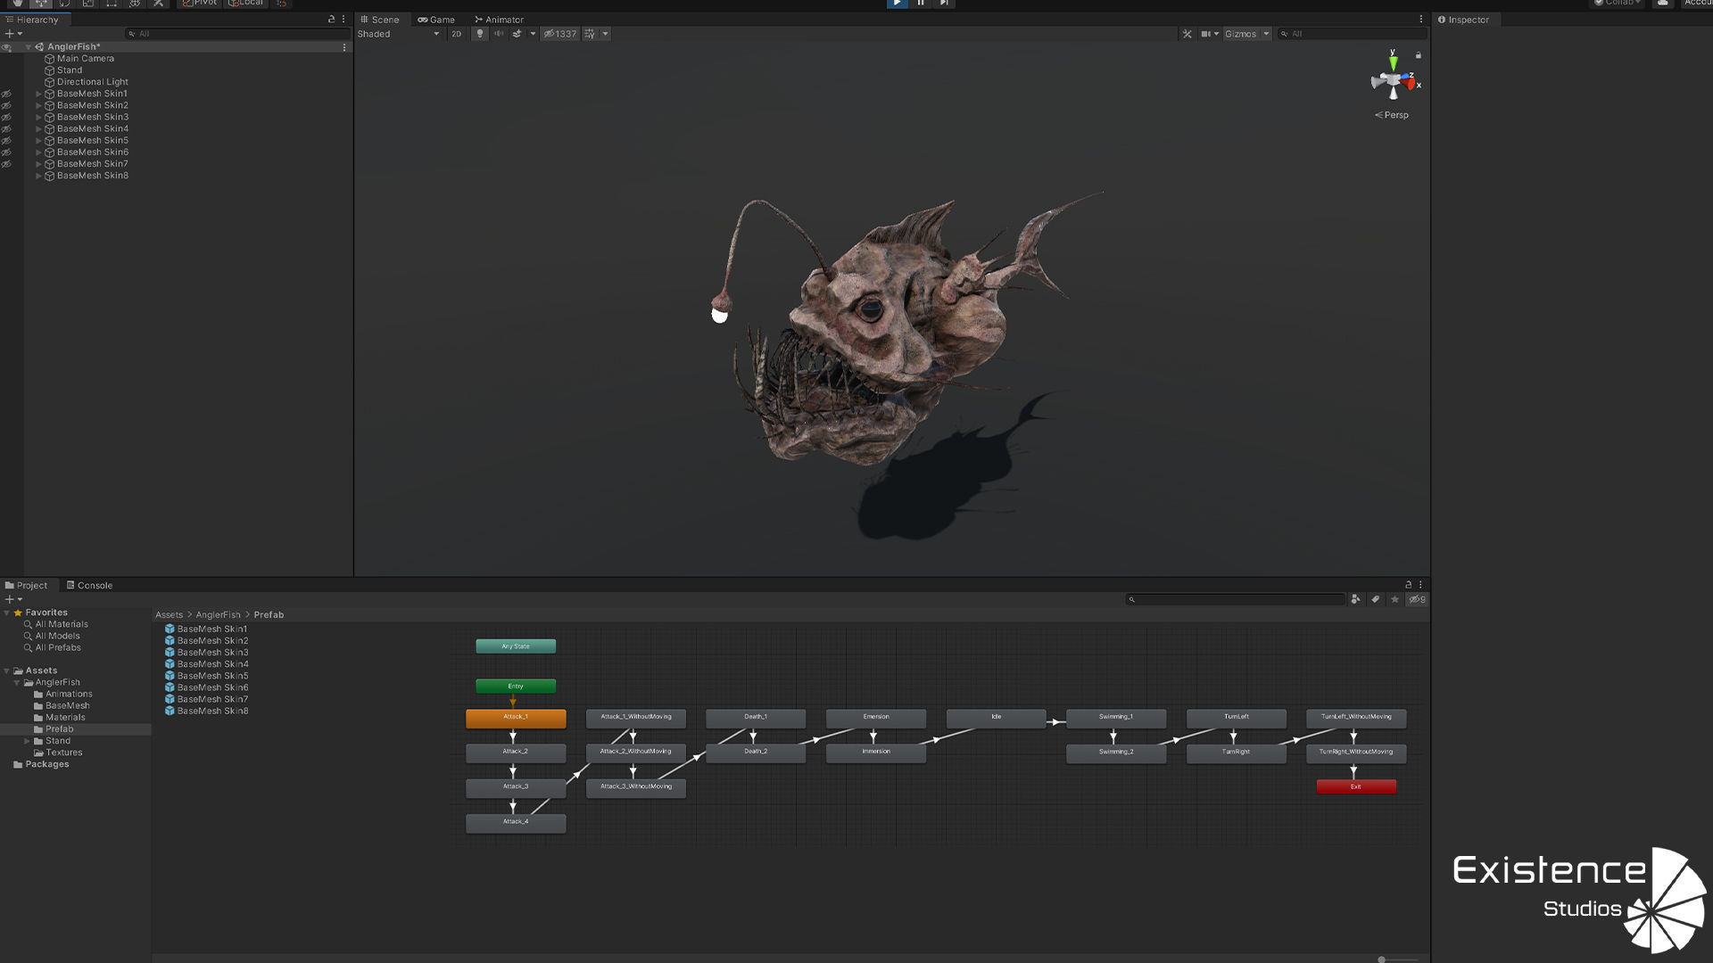Image resolution: width=1713 pixels, height=963 pixels.
Task: Switch to the Game tab
Action: click(436, 20)
